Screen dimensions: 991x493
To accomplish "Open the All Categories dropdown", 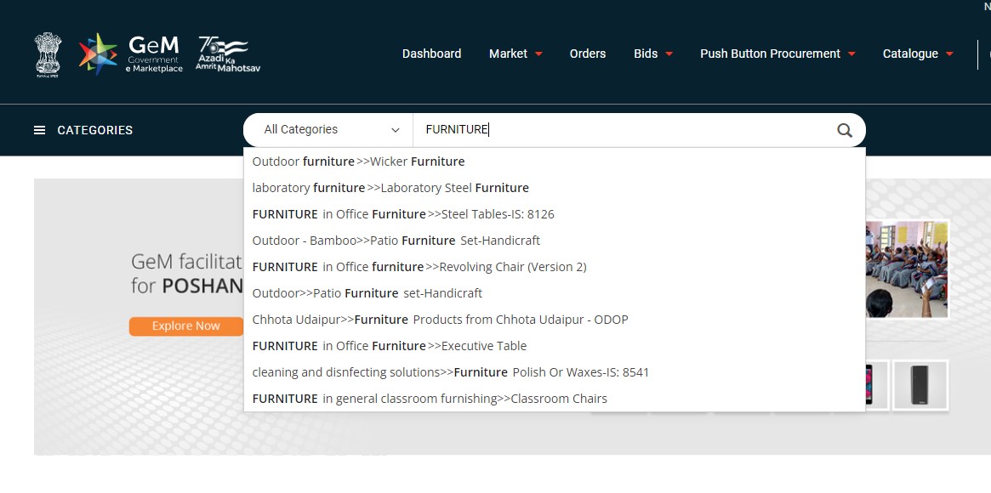I will click(327, 129).
